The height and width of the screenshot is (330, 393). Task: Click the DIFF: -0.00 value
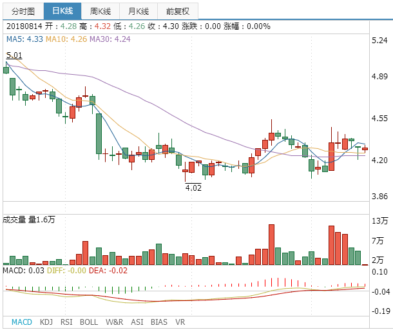point(66,271)
